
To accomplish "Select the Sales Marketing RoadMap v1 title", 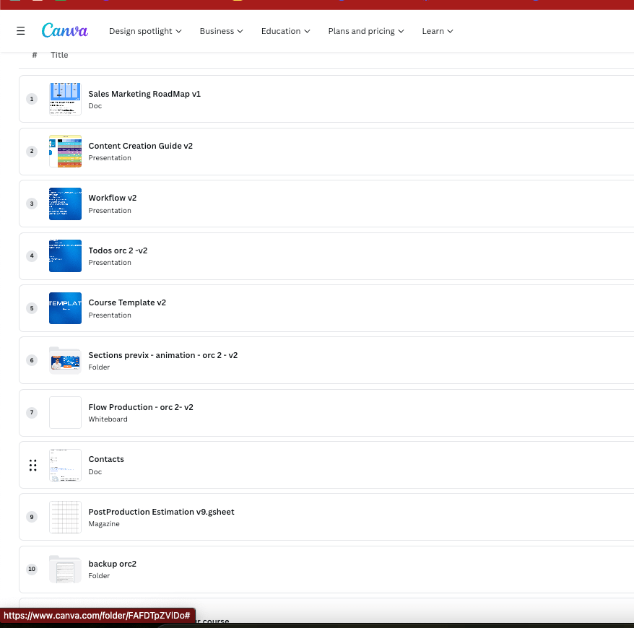I will coord(144,94).
